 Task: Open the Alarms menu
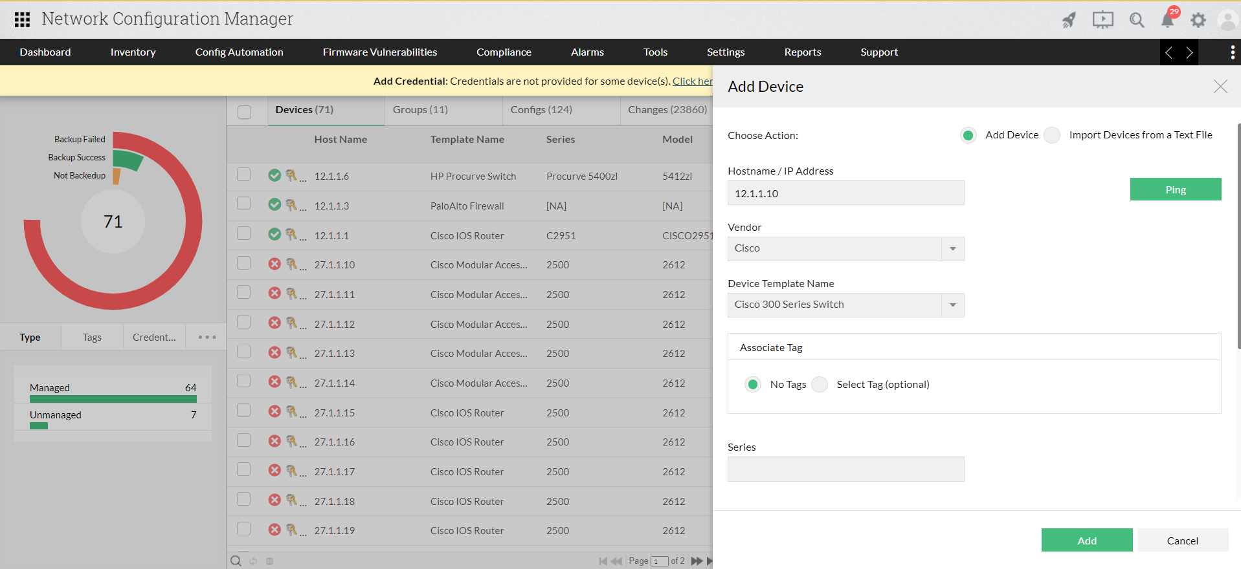[x=587, y=52]
